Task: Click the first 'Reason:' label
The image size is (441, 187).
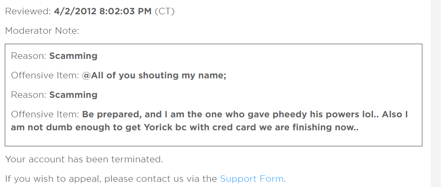Action: click(x=29, y=56)
